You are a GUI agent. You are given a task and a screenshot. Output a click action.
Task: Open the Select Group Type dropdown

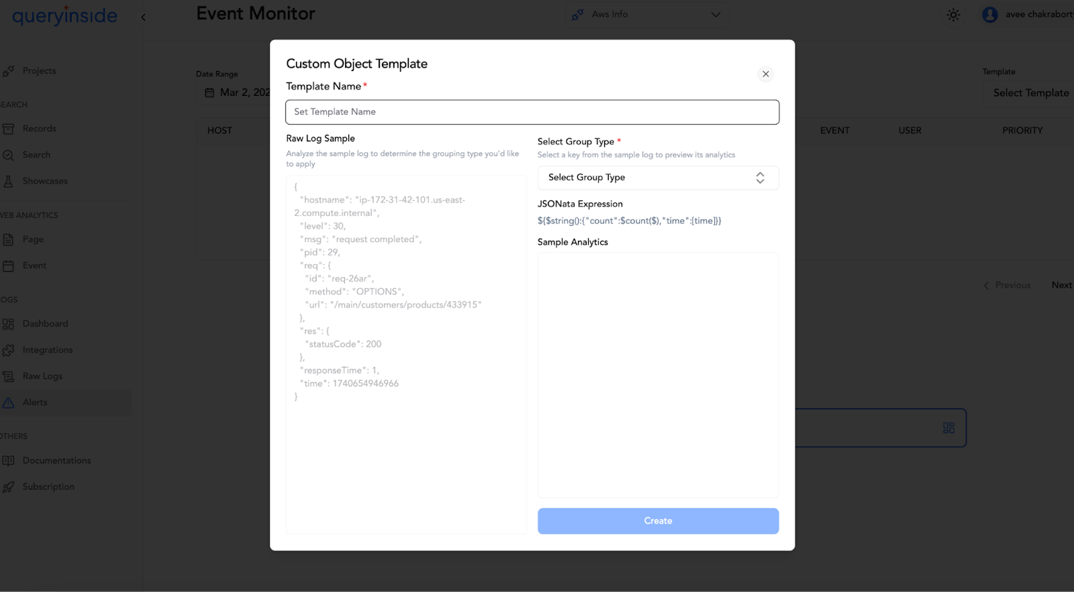[658, 178]
